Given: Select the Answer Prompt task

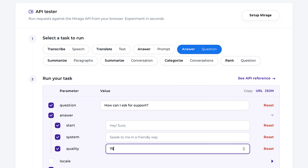Looking at the screenshot, I should [154, 49].
